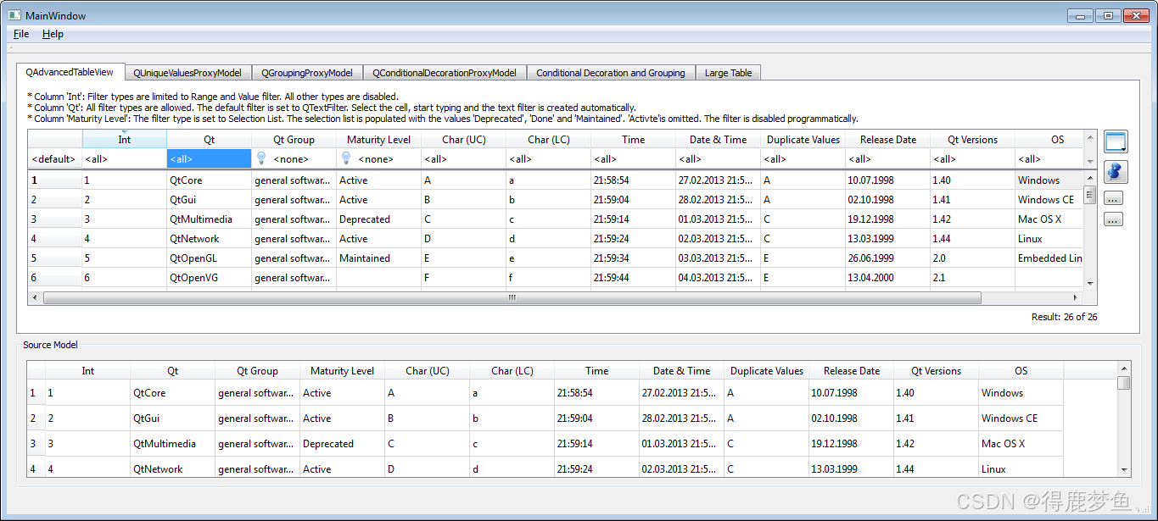Screen dimensions: 1158x521
Task: Click the <all> filter under Char (UC)
Action: click(463, 159)
